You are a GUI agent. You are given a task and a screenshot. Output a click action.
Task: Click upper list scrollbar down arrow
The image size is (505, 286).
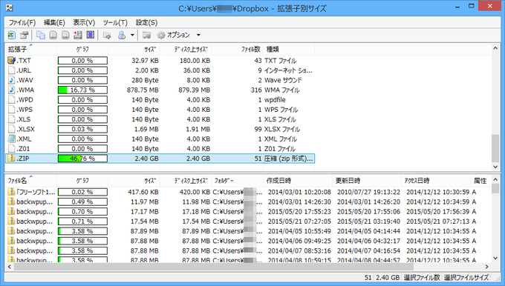pyautogui.click(x=495, y=167)
